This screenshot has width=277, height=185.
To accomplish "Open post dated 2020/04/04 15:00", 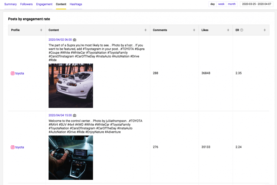I will pos(60,115).
